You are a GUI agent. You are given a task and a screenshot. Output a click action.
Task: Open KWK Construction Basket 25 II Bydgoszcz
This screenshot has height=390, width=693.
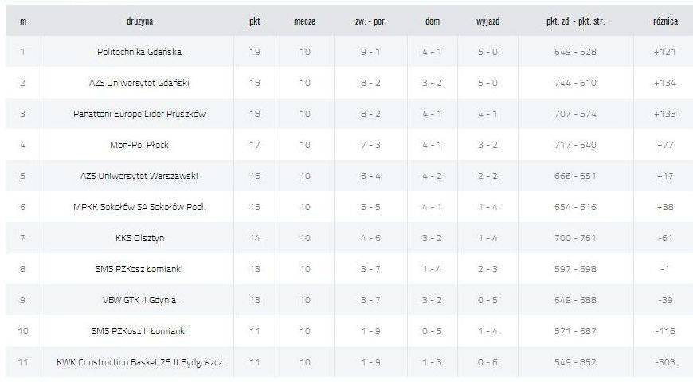coord(139,362)
